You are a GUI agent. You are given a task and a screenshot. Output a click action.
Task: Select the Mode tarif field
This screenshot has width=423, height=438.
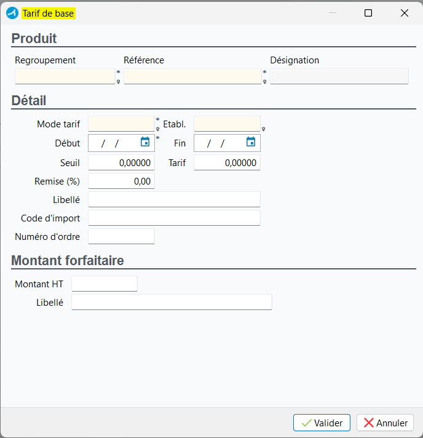click(122, 124)
